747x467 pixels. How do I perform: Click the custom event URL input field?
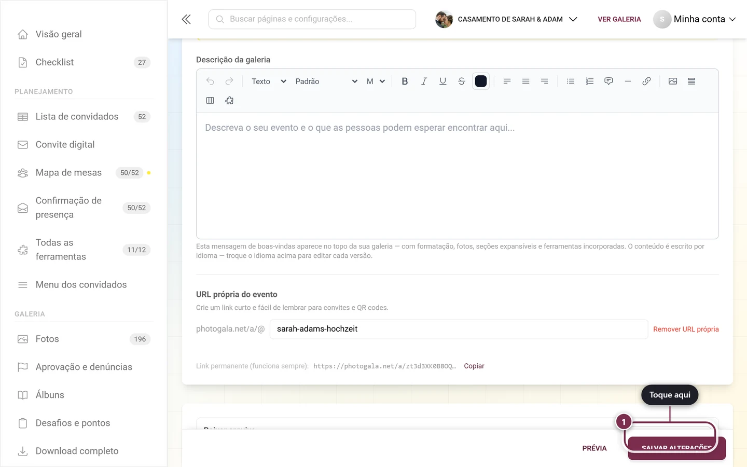pyautogui.click(x=459, y=329)
